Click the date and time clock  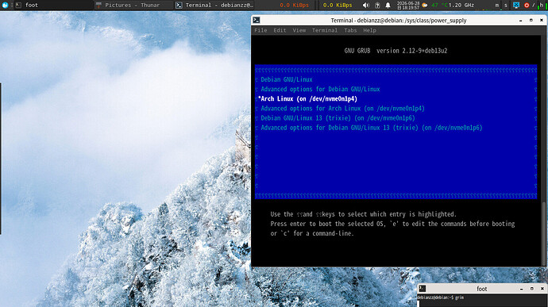click(x=408, y=5)
